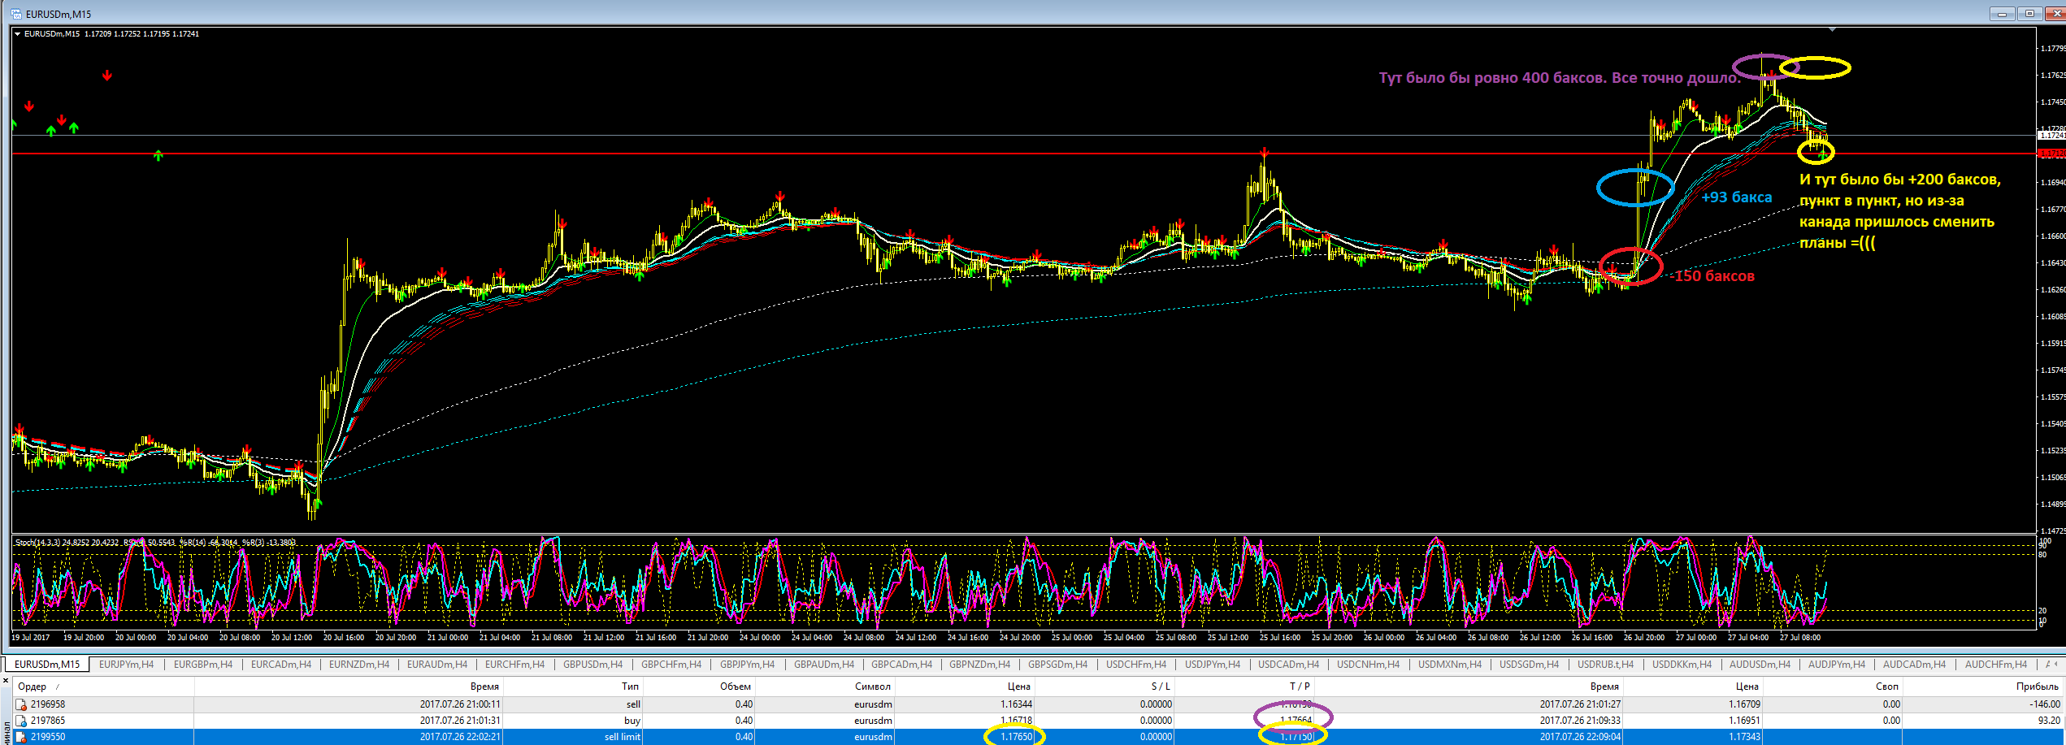Close the terminal panel with the X icon
2066x745 pixels.
point(6,681)
